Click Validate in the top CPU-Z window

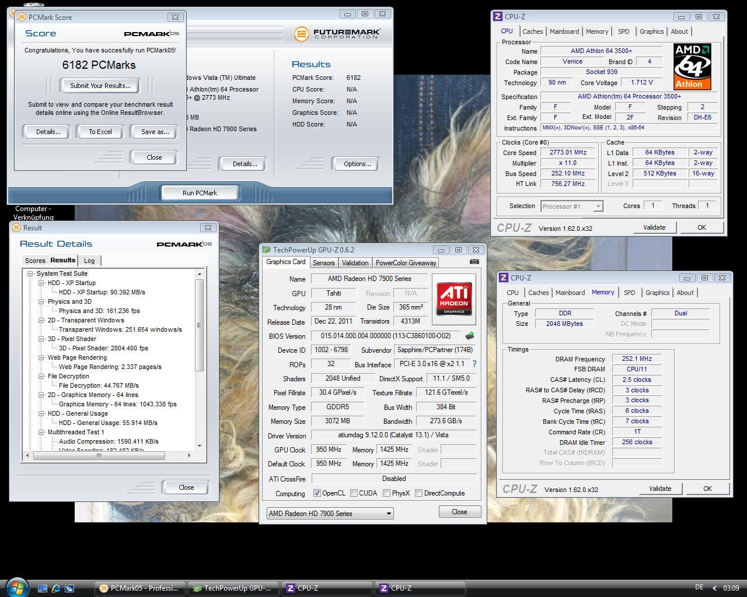tap(654, 227)
